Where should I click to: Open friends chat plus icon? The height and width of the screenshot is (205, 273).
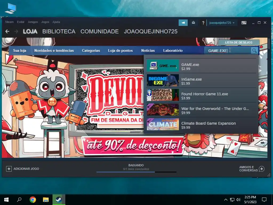262,169
